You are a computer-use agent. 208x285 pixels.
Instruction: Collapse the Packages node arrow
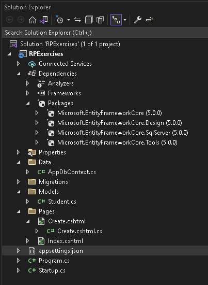pos(28,103)
